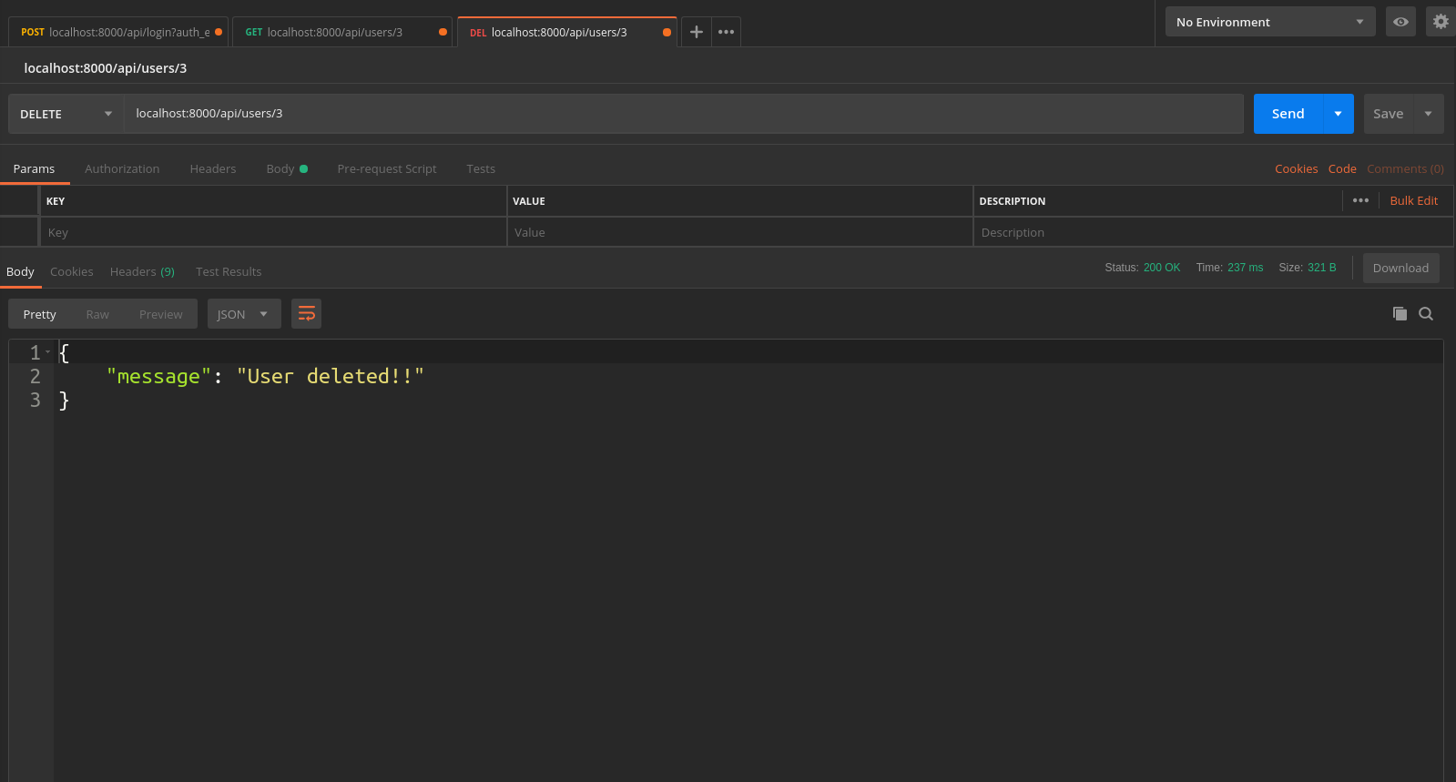Collapse JSON object at line 1
This screenshot has width=1456, height=782.
[x=47, y=352]
